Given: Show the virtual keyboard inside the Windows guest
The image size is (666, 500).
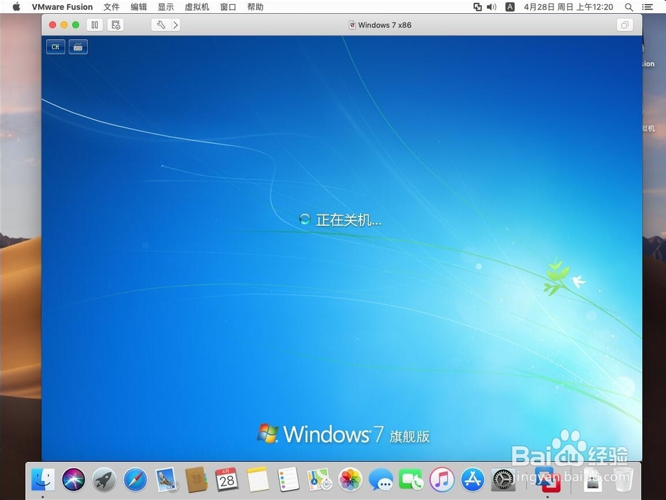Looking at the screenshot, I should coord(78,47).
